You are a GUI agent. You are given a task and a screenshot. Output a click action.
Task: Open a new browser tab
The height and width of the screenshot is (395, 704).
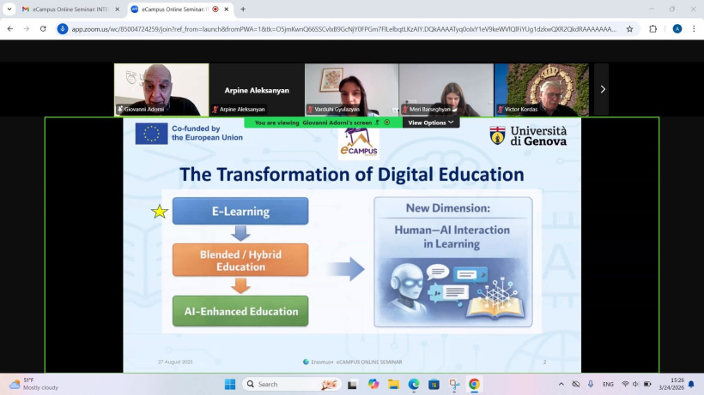243,9
